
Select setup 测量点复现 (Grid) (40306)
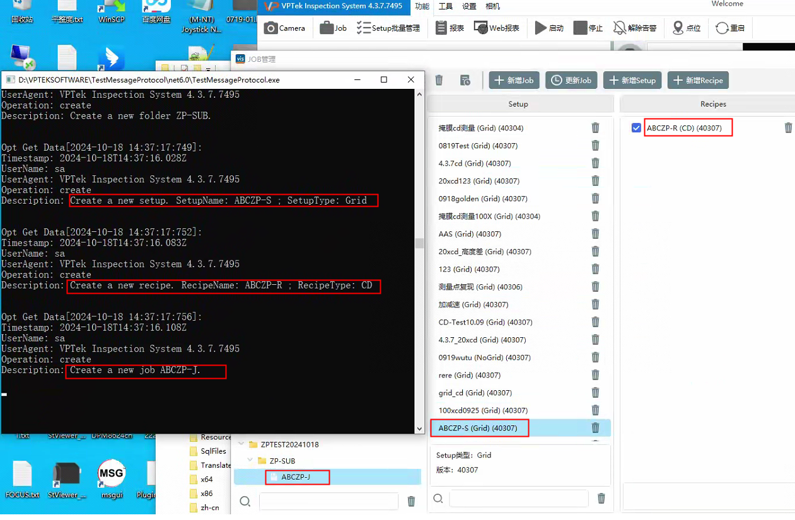point(480,287)
